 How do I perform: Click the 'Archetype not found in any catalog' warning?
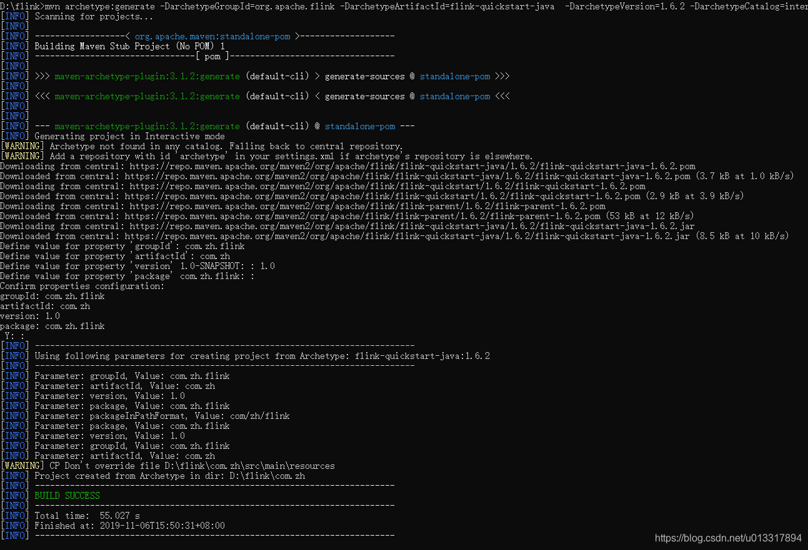pos(202,146)
